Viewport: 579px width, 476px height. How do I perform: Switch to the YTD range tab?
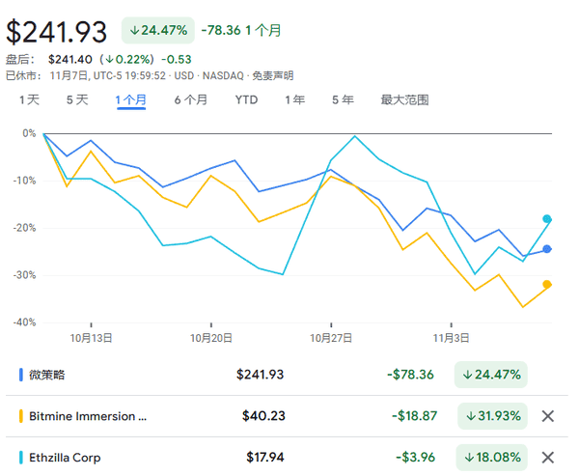(246, 99)
